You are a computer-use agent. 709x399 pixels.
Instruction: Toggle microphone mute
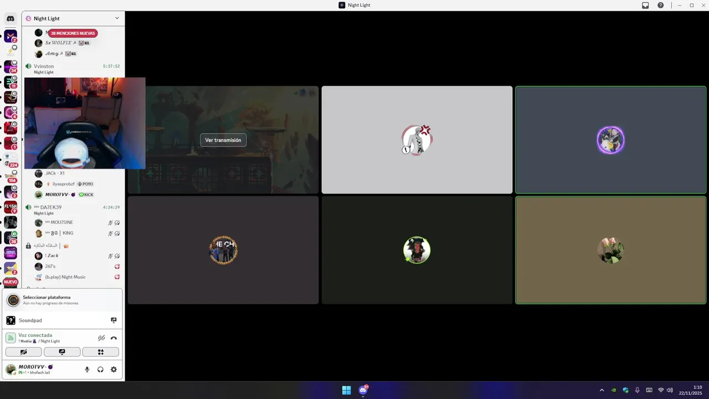87,370
